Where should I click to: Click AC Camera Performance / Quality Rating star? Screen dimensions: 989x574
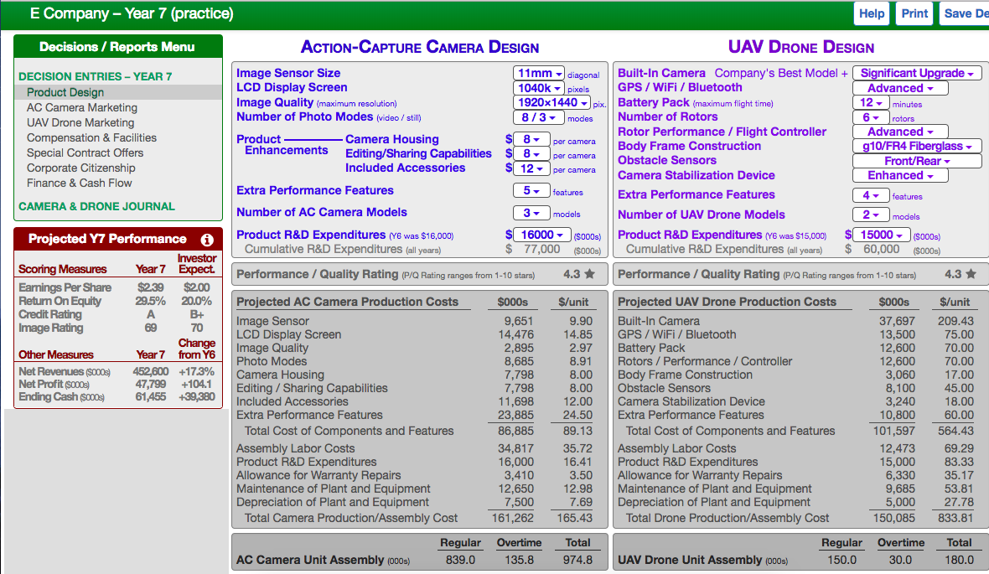click(x=590, y=274)
